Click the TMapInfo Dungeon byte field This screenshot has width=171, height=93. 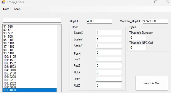click(138, 38)
